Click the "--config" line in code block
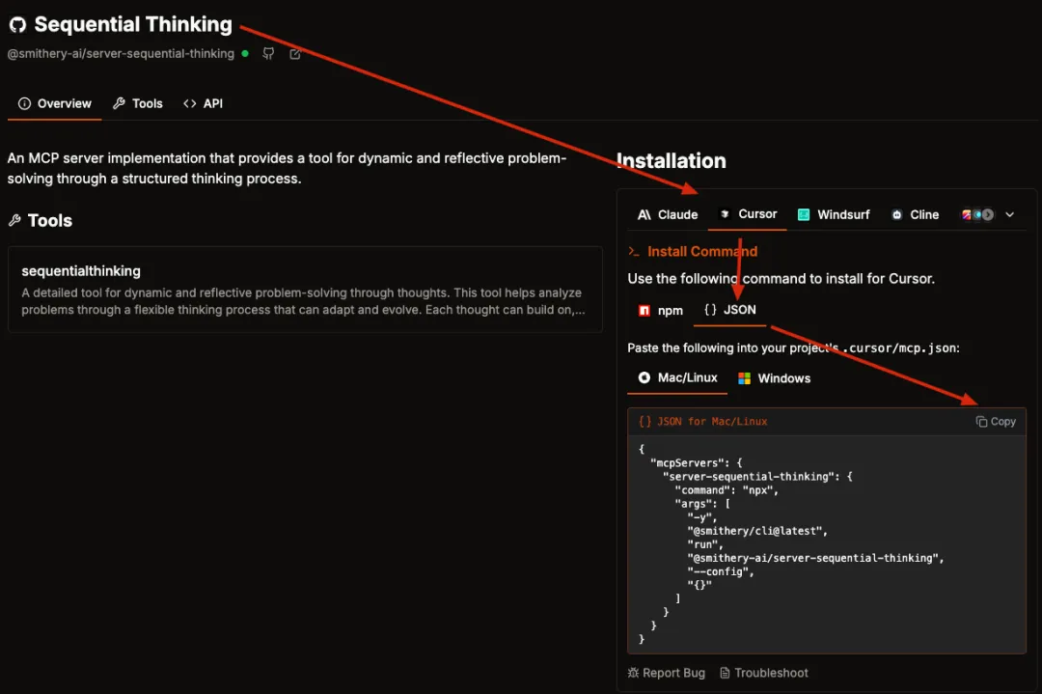 [x=721, y=571]
